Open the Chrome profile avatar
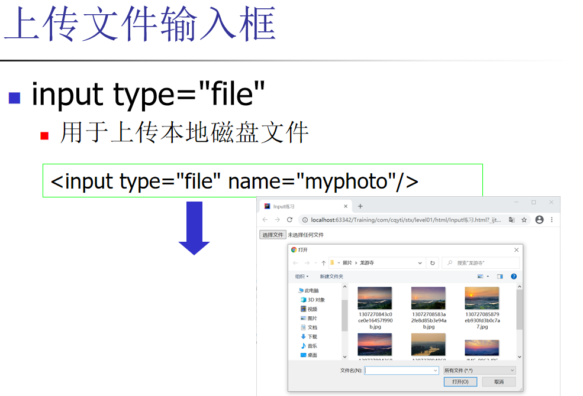This screenshot has height=396, width=583. [x=540, y=220]
